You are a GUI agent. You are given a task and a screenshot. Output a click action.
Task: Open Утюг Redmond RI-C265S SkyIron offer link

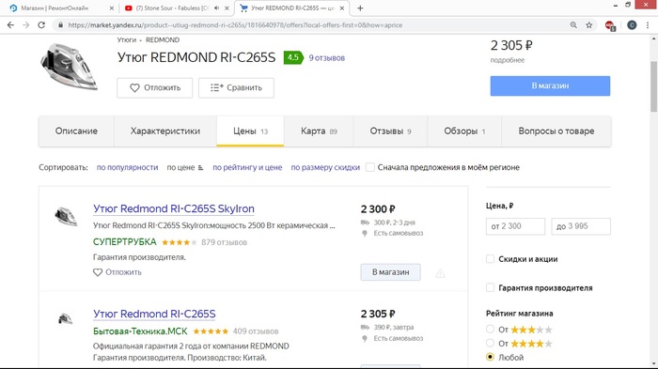tap(174, 208)
